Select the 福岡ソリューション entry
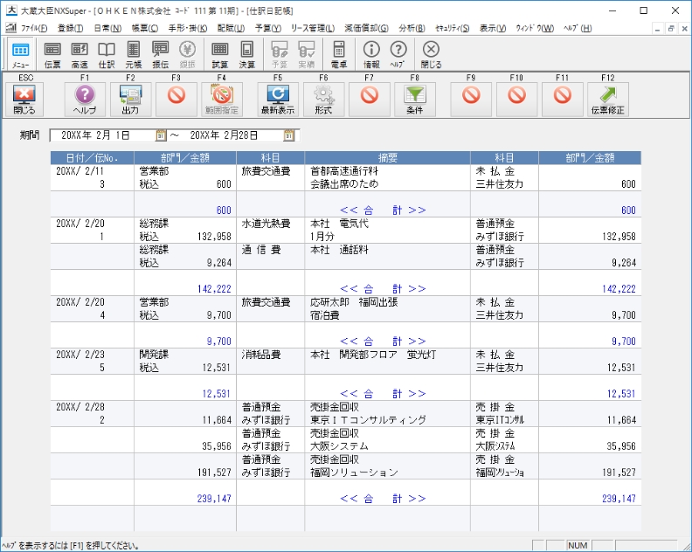 (x=354, y=473)
